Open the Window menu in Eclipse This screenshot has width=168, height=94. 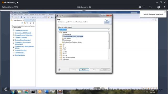[x=51, y=15]
